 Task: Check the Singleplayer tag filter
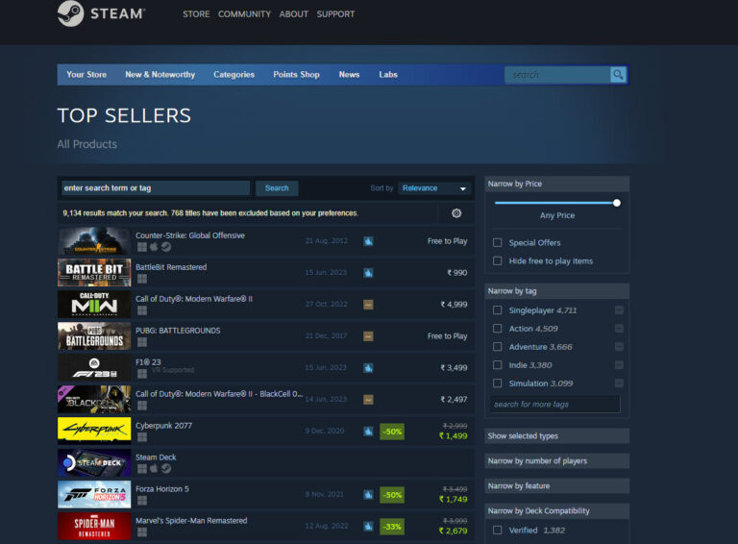click(497, 310)
